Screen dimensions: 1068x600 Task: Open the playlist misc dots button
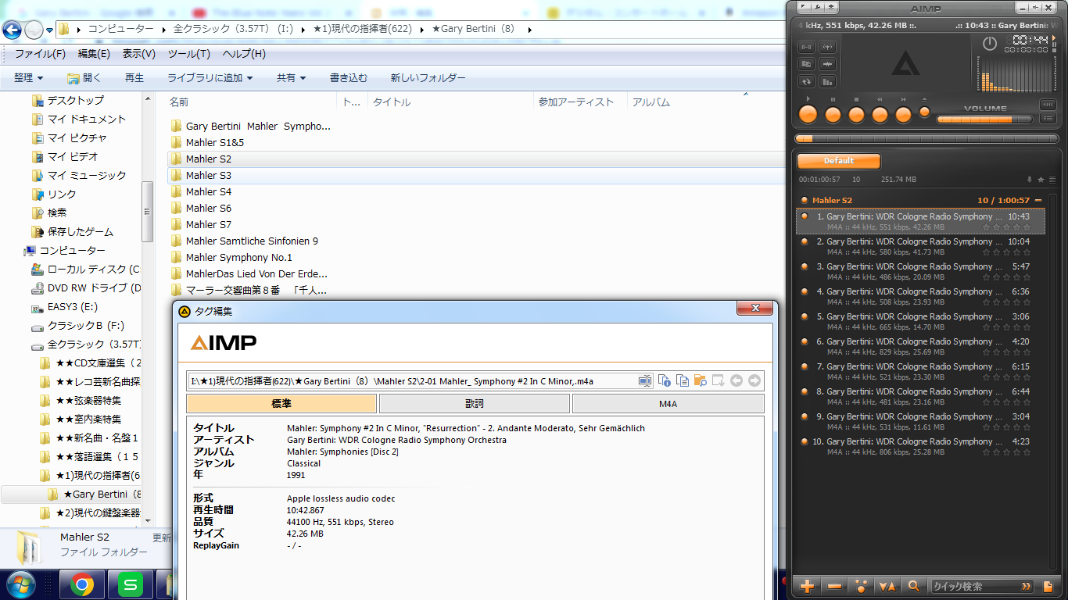pyautogui.click(x=861, y=586)
